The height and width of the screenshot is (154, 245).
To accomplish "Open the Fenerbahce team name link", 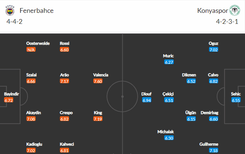I will pos(37,11).
